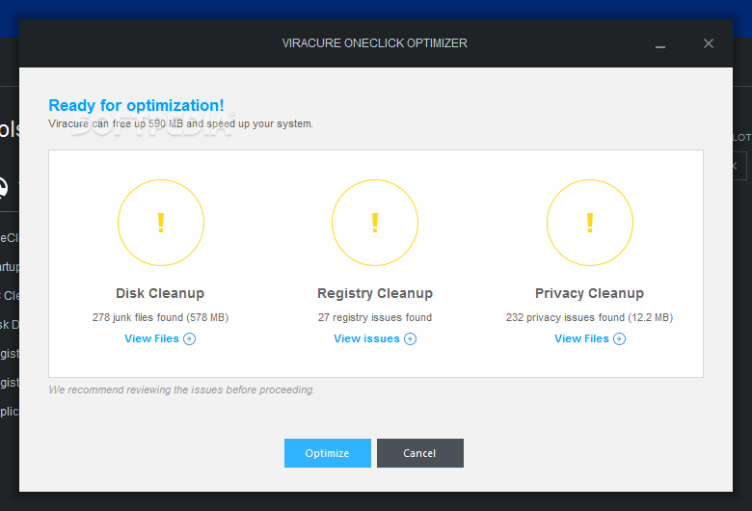This screenshot has width=752, height=511.
Task: Click '27 registry issues found' text
Action: [x=375, y=317]
